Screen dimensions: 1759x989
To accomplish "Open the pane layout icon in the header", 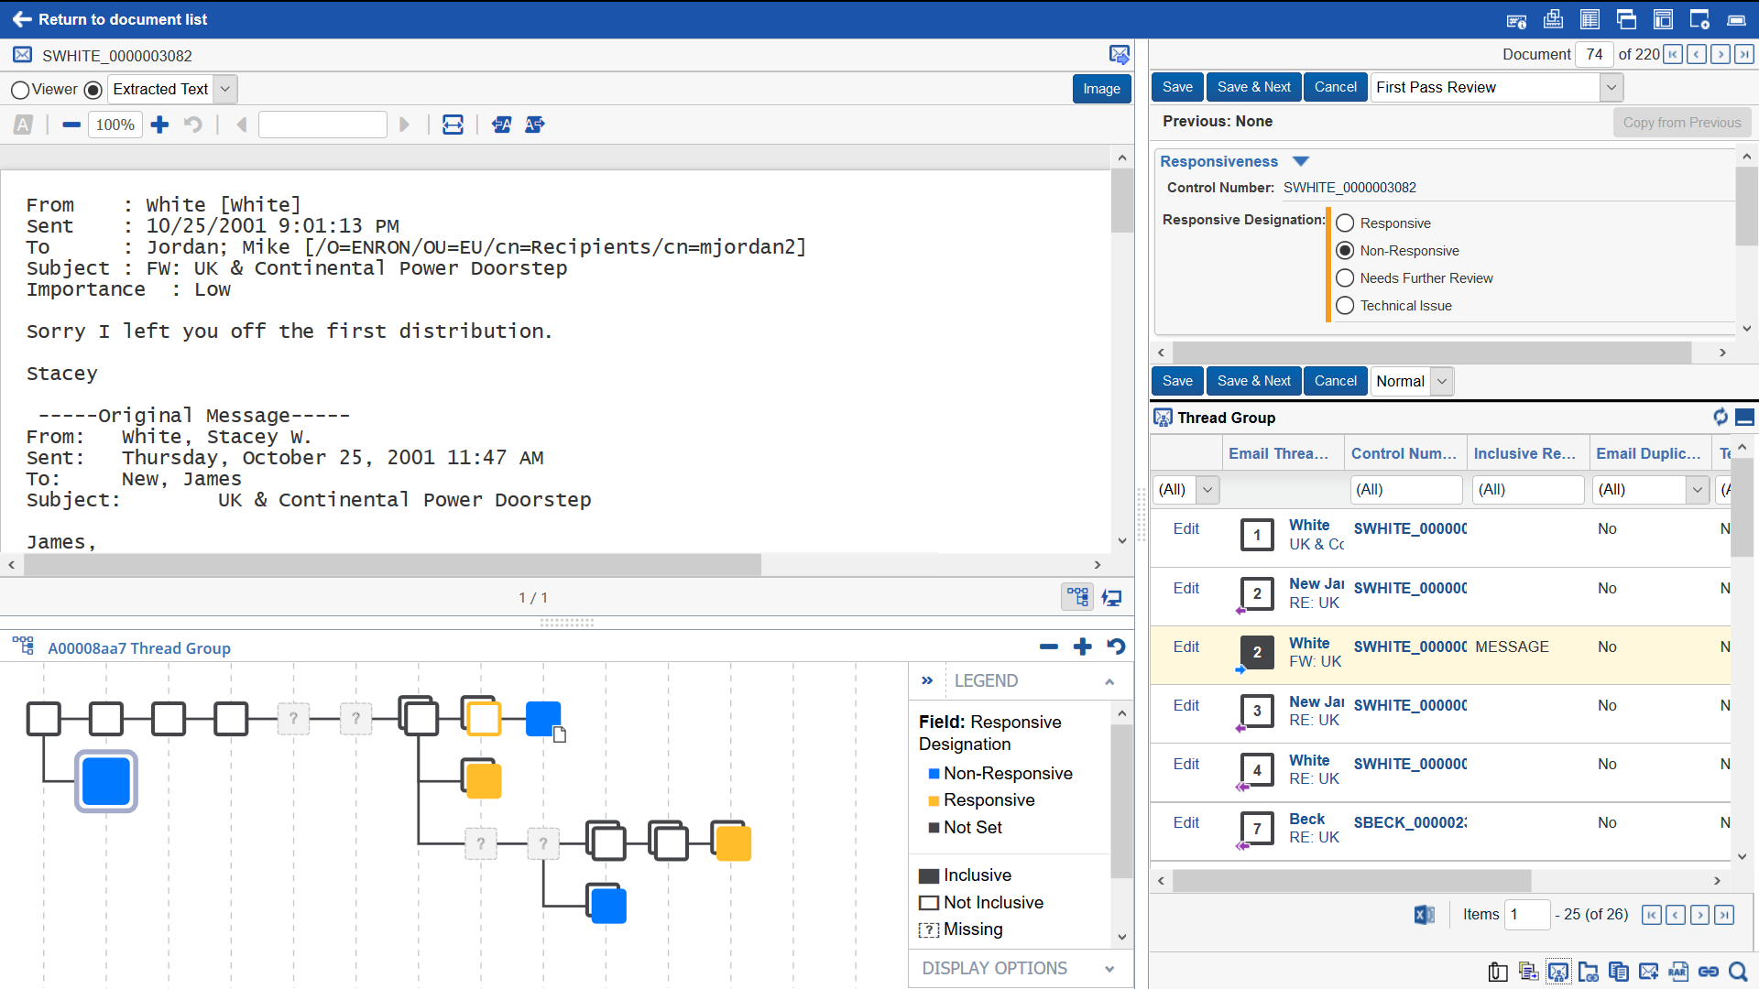I will click(1663, 19).
